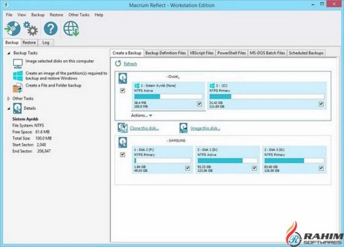Open the Restore menu
The height and width of the screenshot is (247, 344).
click(56, 15)
